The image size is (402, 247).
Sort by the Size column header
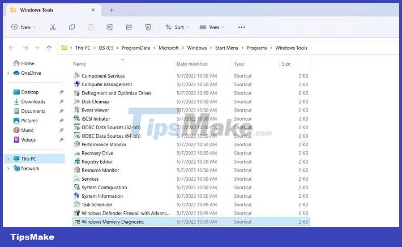click(x=286, y=64)
